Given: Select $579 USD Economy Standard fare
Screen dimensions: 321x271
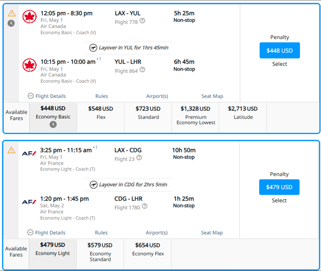Looking at the screenshot, I should (100, 252).
